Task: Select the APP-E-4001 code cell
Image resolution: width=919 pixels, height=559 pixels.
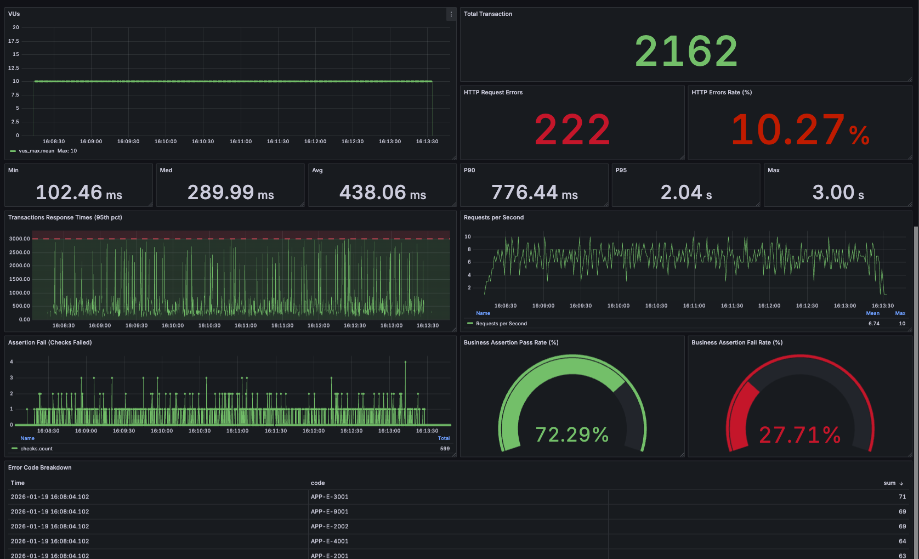Action: 330,541
